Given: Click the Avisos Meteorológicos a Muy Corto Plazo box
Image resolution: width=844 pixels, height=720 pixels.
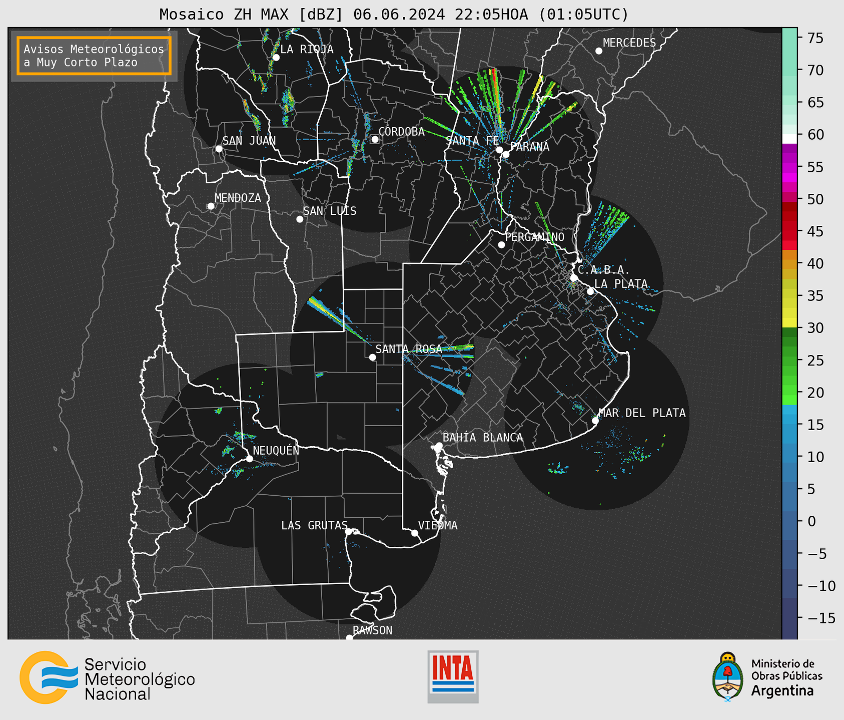Looking at the screenshot, I should [x=94, y=56].
